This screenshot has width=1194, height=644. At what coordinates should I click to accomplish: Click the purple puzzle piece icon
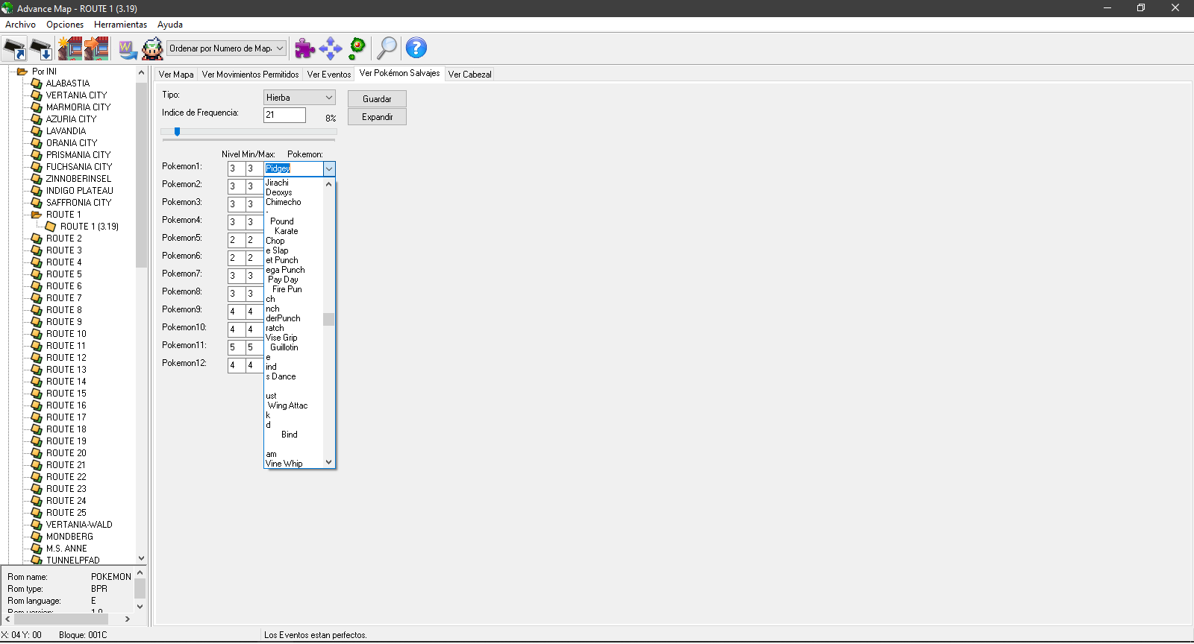coord(304,49)
